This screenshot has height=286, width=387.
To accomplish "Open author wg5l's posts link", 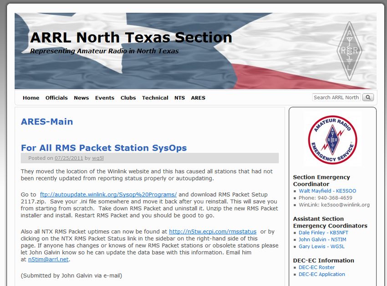I will click(98, 158).
